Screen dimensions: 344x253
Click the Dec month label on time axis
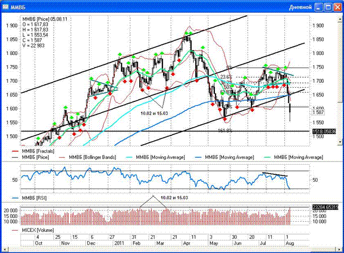point(91,243)
